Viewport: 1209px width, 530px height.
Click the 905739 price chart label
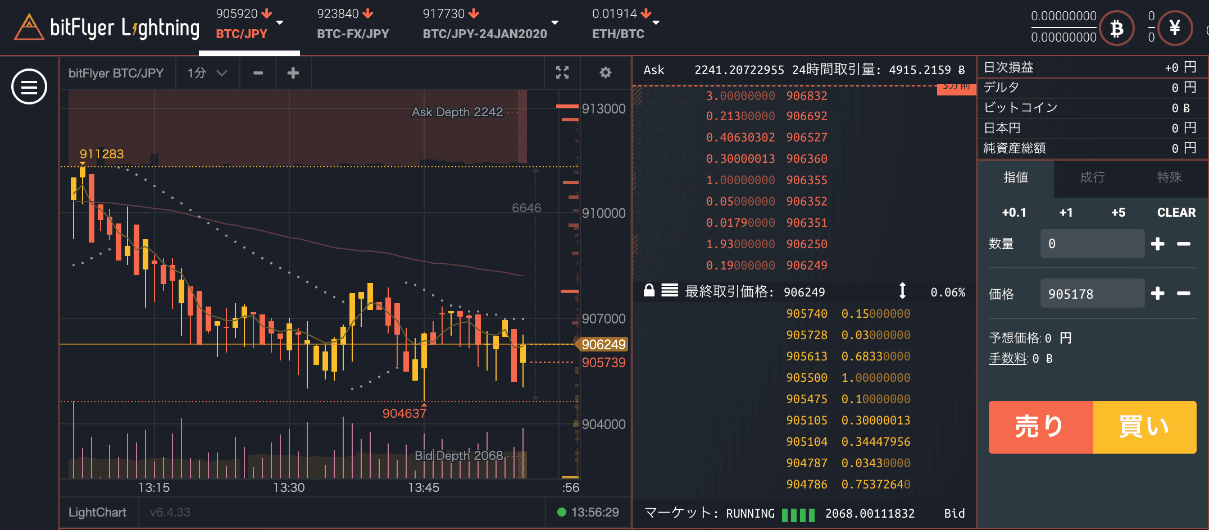603,363
